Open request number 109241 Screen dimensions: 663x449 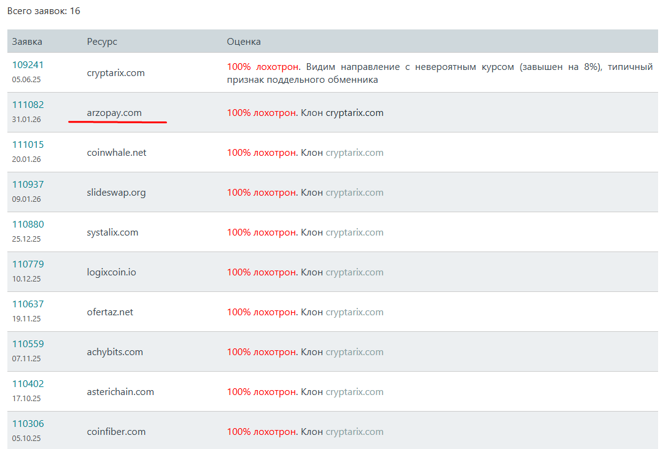[x=28, y=65]
